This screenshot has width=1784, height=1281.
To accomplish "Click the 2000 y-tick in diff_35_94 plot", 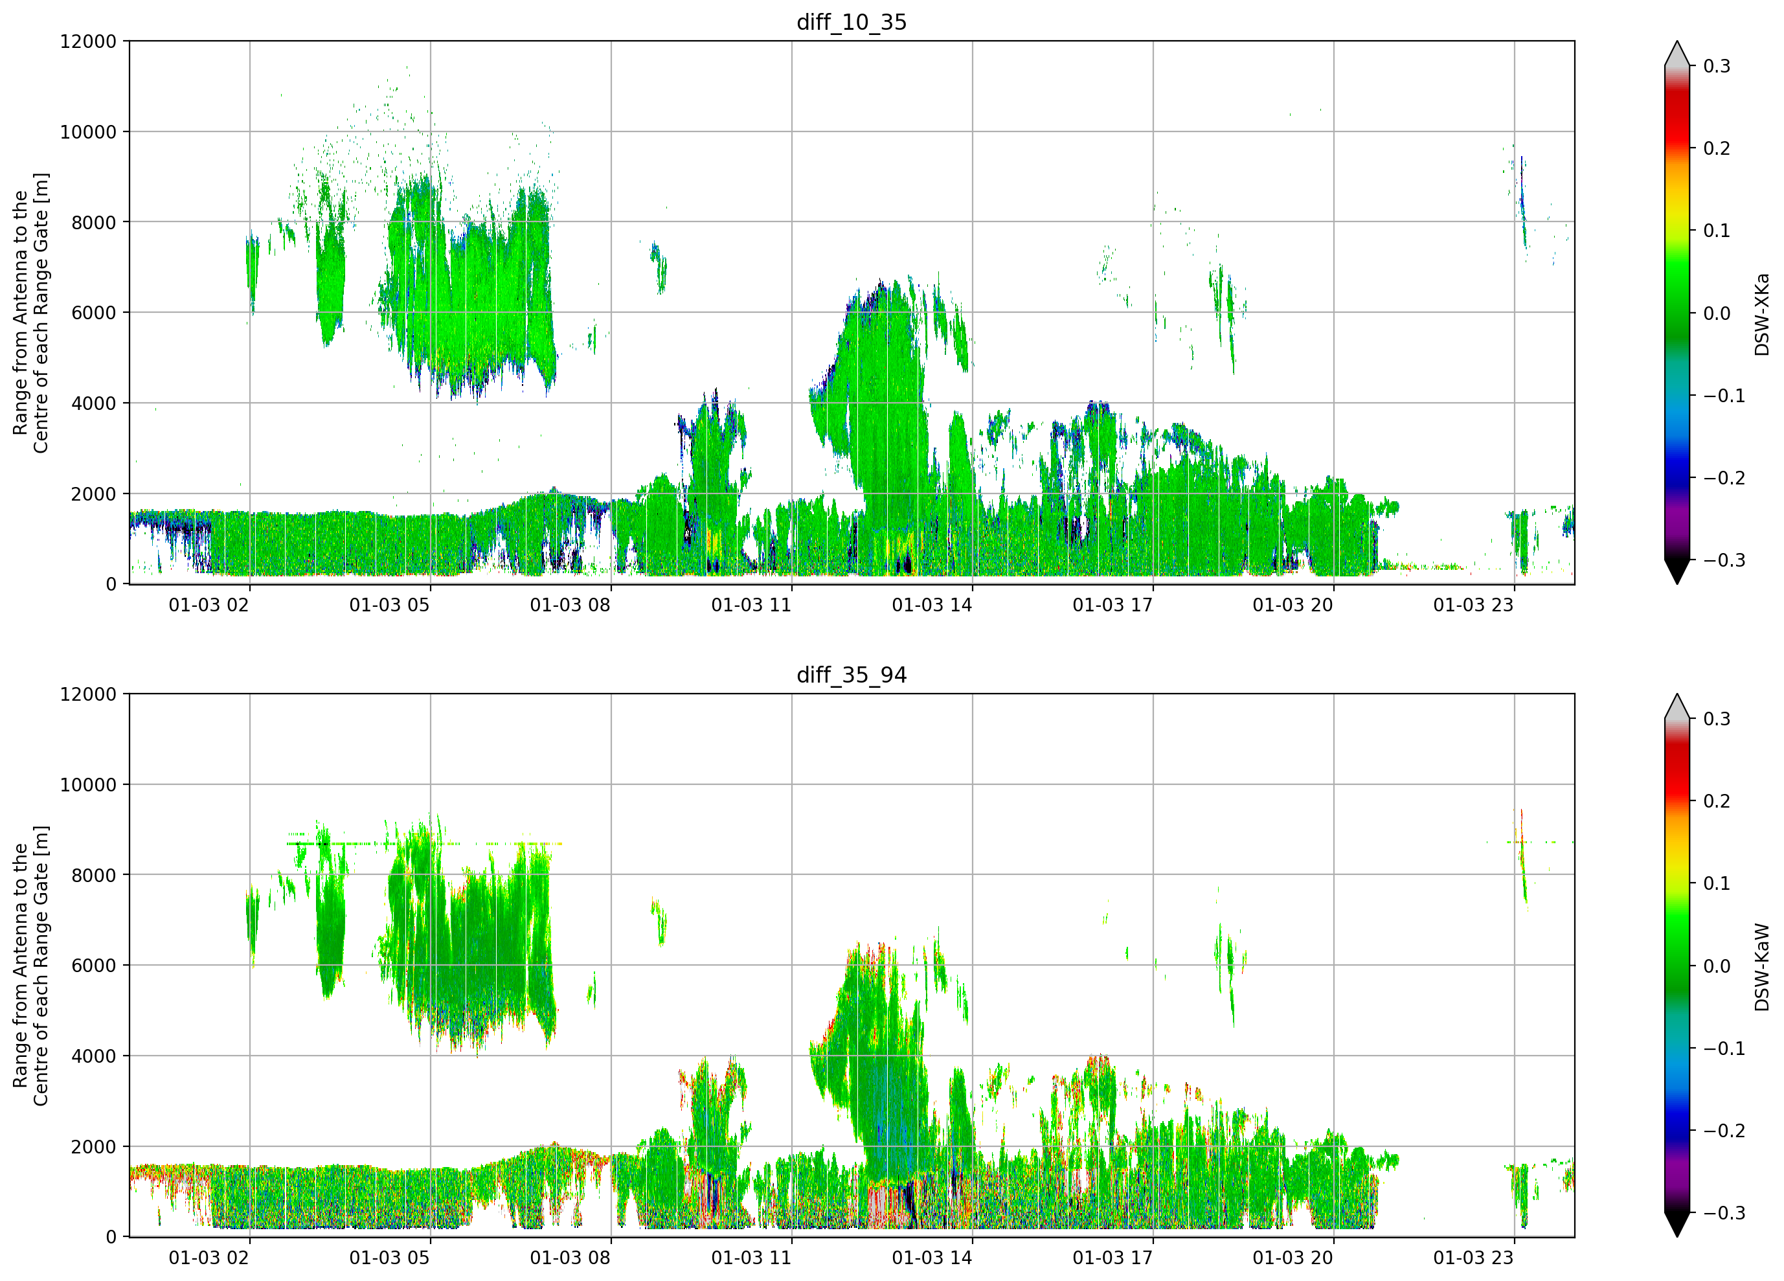I will tap(93, 1146).
